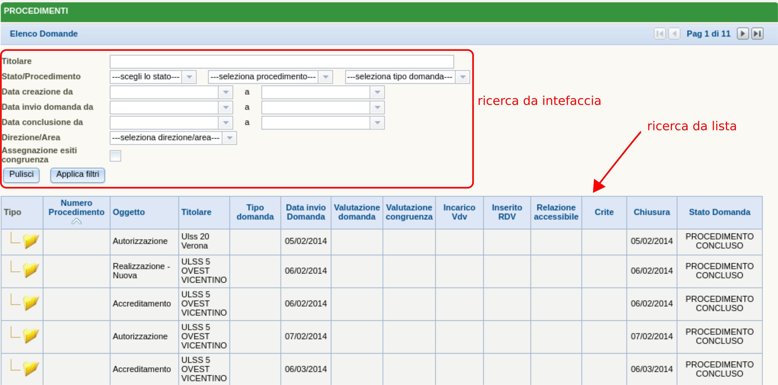This screenshot has height=385, width=778.
Task: Check Assegnazione esiti congruenza checkbox
Action: pyautogui.click(x=115, y=156)
